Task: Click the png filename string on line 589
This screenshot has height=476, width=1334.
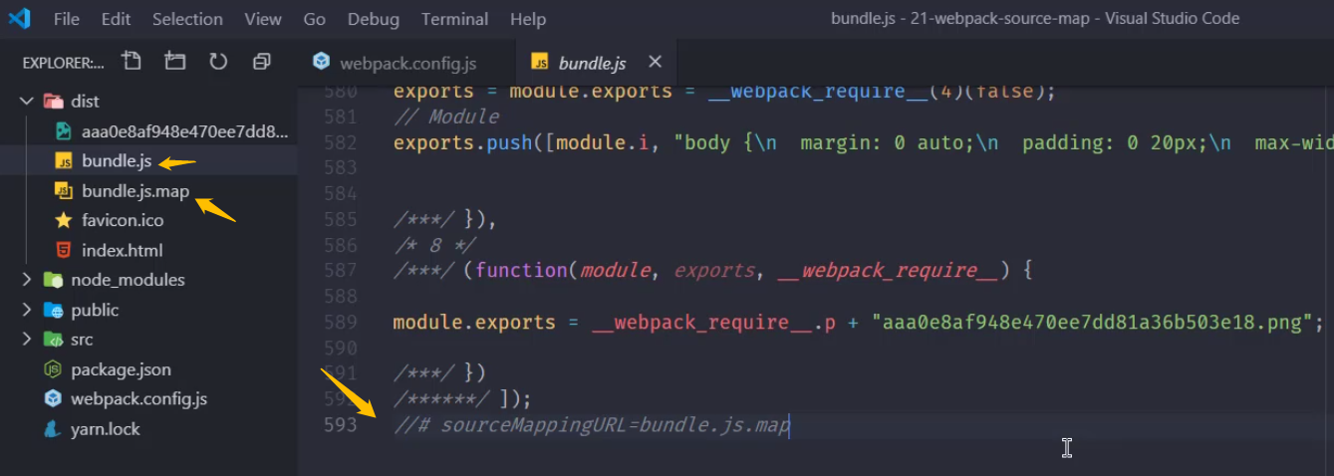Action: (1091, 323)
